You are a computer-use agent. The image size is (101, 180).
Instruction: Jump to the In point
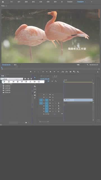point(43,72)
